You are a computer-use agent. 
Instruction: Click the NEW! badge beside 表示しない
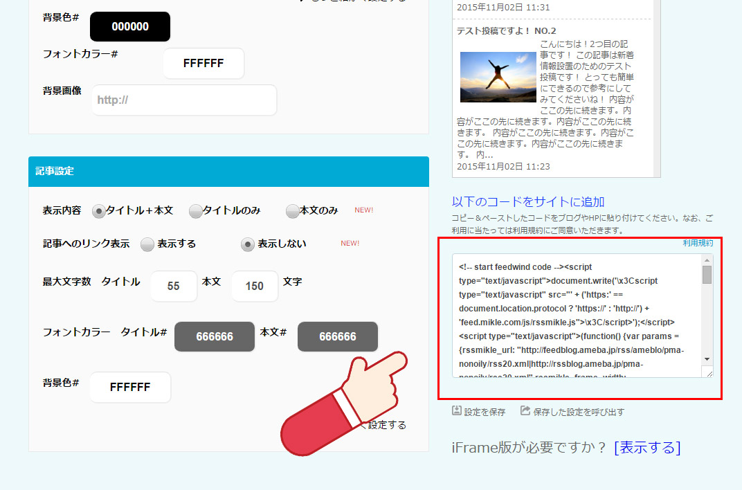pyautogui.click(x=350, y=243)
